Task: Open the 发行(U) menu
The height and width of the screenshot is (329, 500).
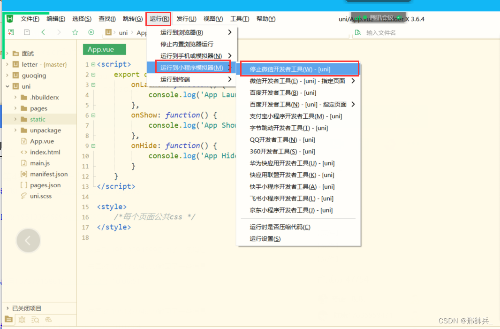Action: (x=187, y=19)
